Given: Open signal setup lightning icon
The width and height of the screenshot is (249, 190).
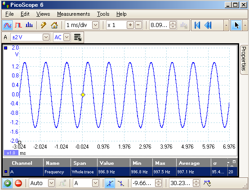Looking at the screenshot, I should (43, 25).
